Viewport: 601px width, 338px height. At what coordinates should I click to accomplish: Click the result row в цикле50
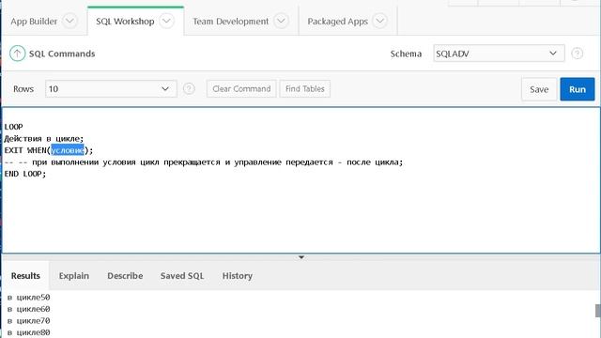tap(29, 298)
